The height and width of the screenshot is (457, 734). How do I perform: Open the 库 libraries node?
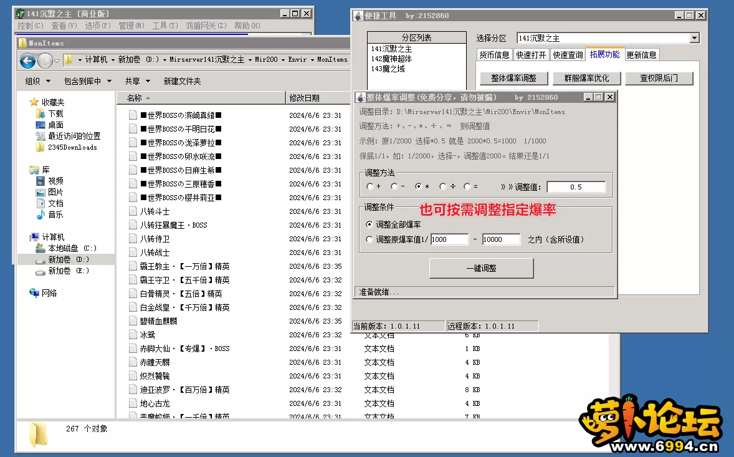[x=45, y=170]
